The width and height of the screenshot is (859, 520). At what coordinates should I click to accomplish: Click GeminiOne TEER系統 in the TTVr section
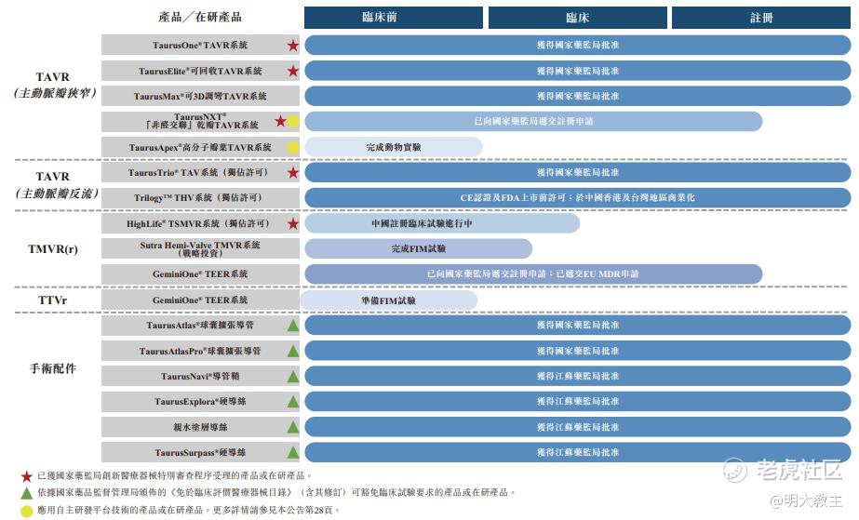(200, 300)
